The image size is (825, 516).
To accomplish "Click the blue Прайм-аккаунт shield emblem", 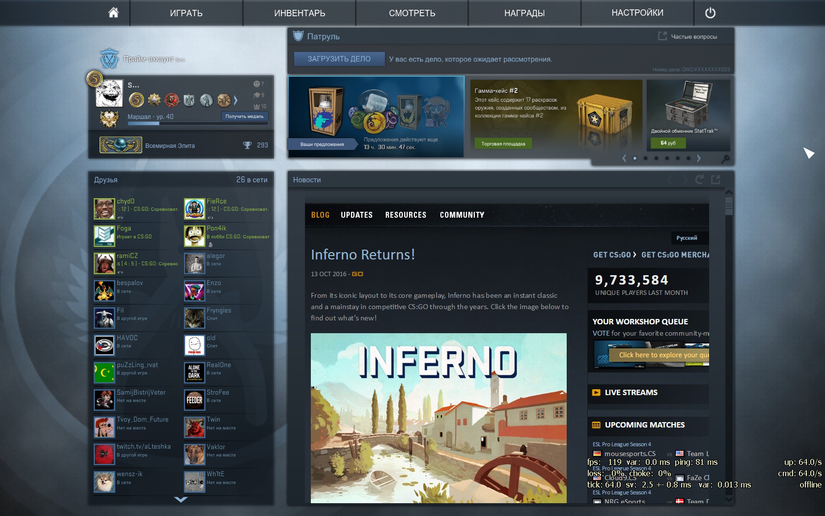I will [x=109, y=58].
